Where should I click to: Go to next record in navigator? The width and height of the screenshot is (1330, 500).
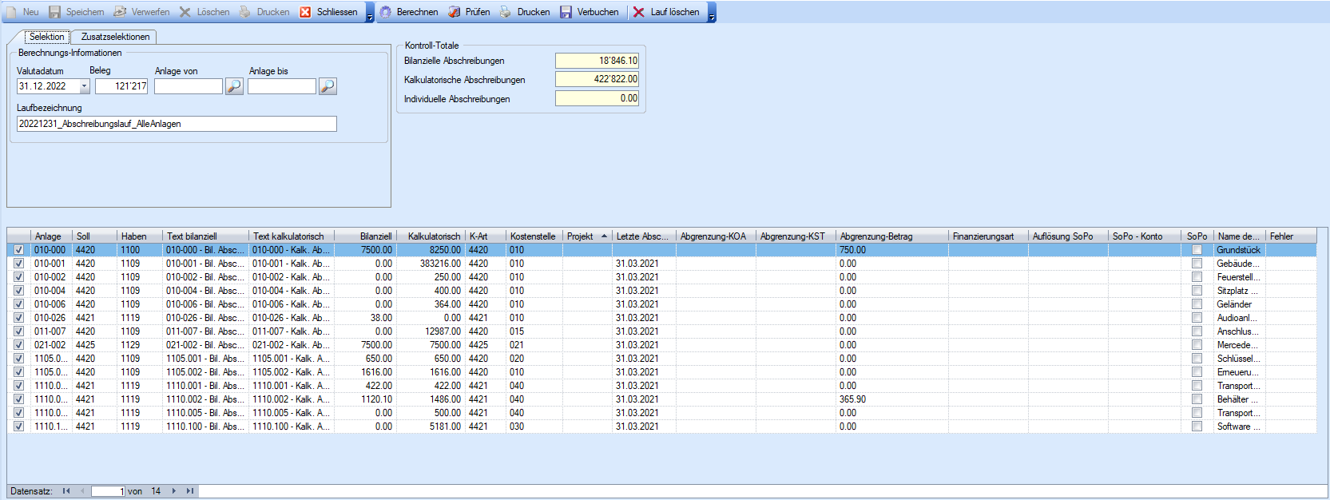pos(174,491)
